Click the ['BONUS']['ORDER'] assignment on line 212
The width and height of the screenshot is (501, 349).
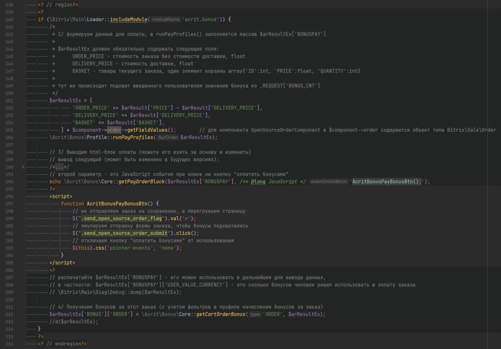(x=107, y=314)
